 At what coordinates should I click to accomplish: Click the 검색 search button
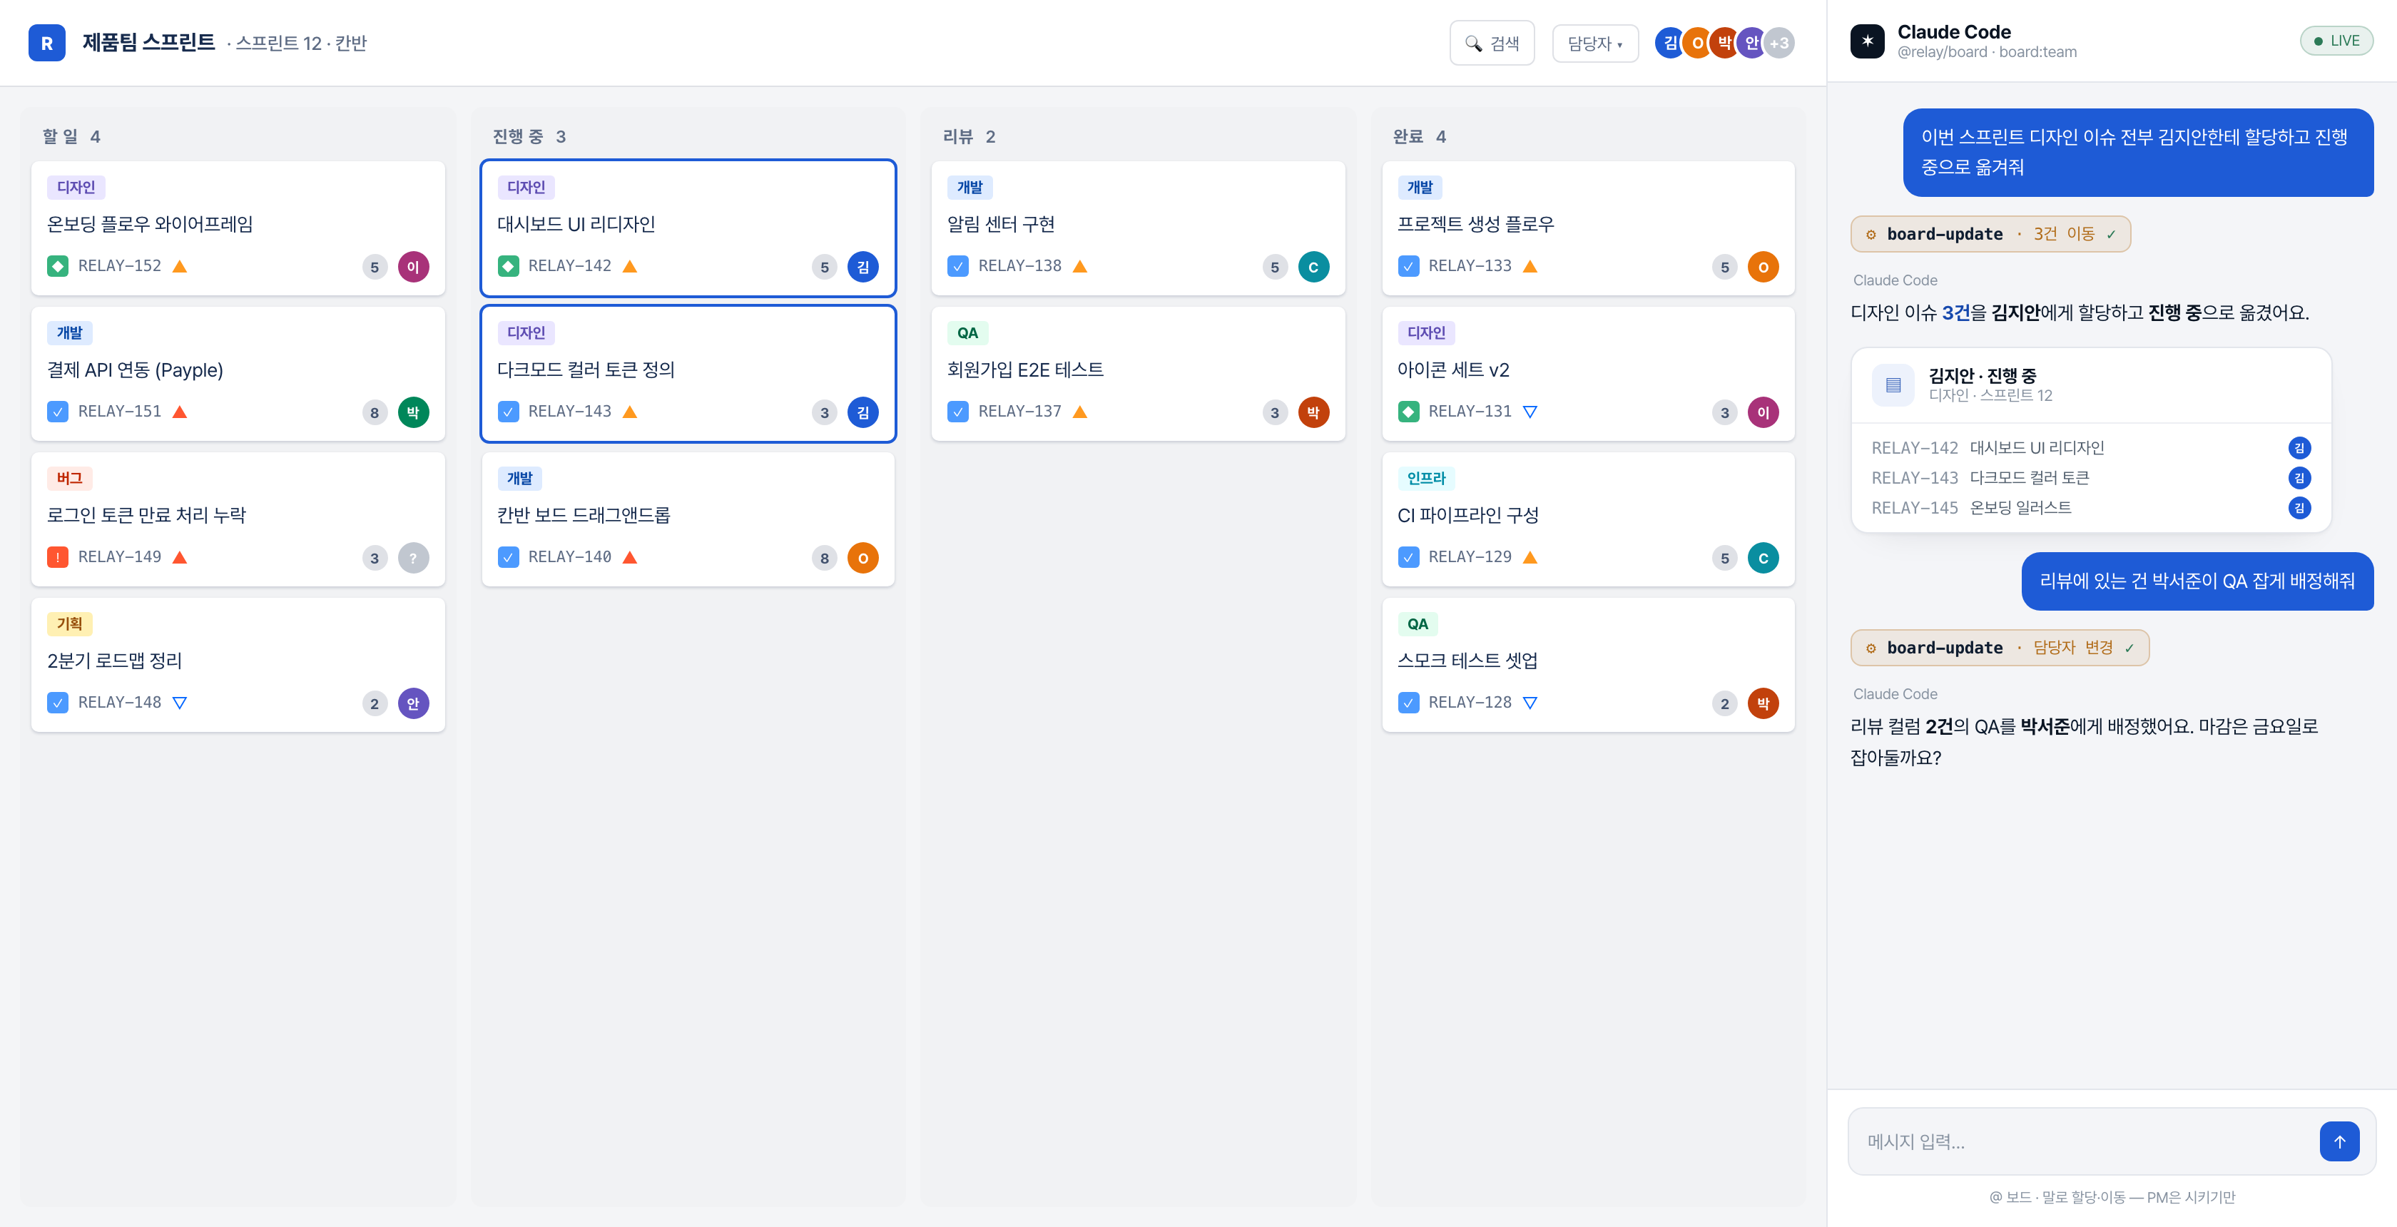tap(1491, 43)
